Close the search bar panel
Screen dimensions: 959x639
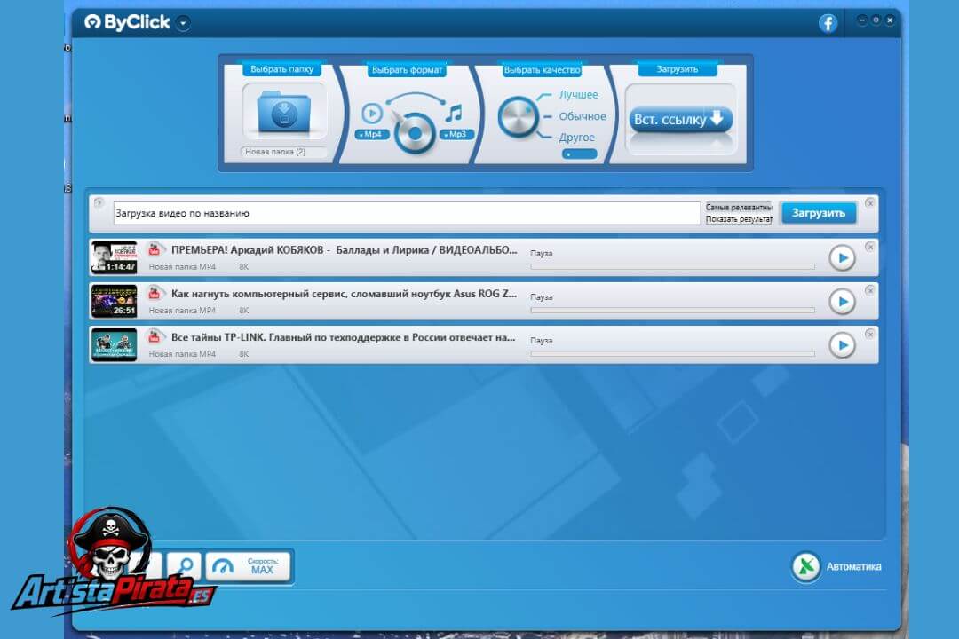(x=869, y=203)
